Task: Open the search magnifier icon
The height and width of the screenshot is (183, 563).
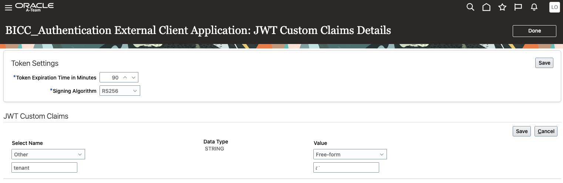Action: click(470, 7)
